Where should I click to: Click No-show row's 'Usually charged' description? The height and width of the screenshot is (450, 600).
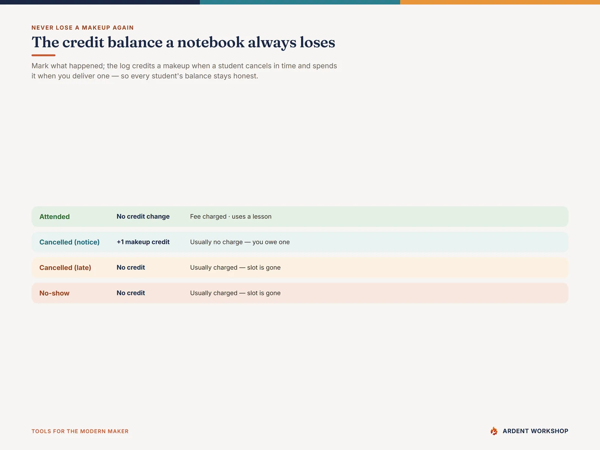(x=235, y=293)
